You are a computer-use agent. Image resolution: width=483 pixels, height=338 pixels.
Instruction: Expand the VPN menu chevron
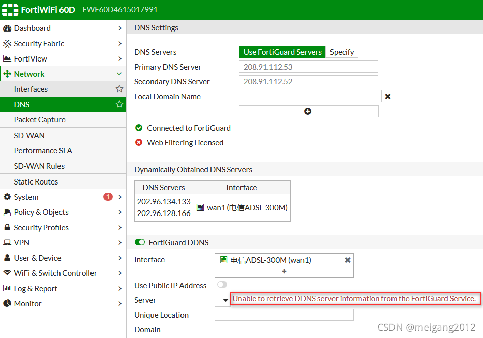tap(120, 242)
